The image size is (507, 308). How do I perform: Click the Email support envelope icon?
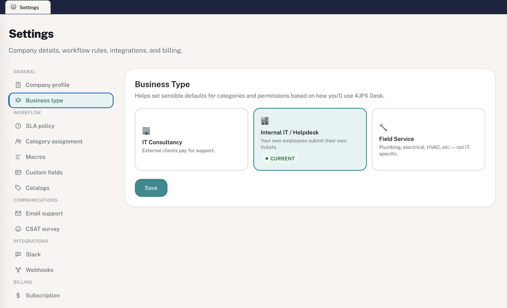(x=18, y=214)
